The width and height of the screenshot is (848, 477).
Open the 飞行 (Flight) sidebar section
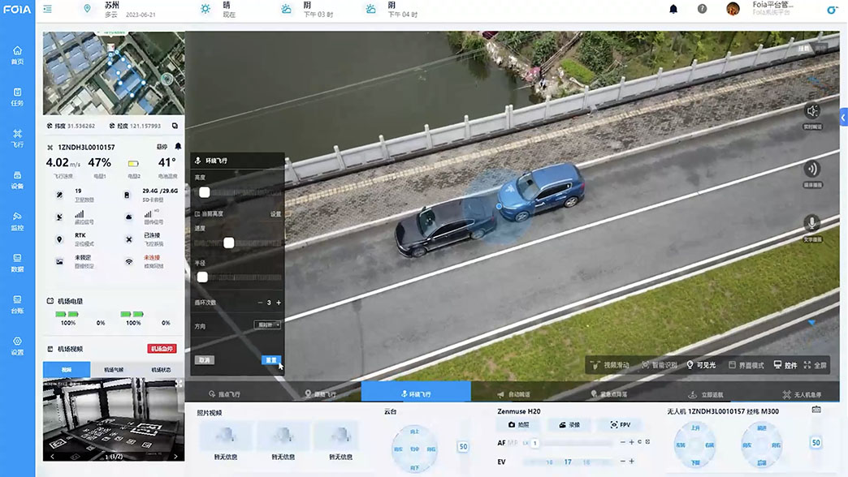(x=17, y=137)
